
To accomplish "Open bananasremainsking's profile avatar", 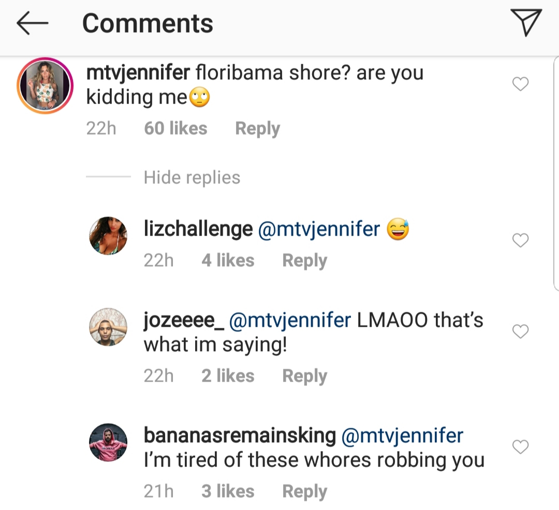I will tap(108, 443).
